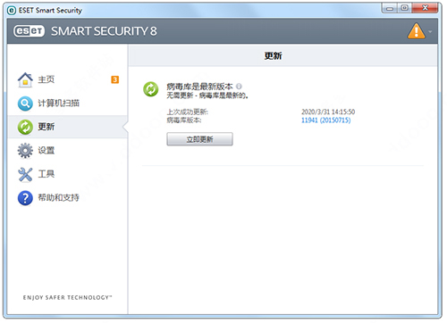
Task: Expand the dropdown arrow next to warning icon
Action: coord(430,31)
